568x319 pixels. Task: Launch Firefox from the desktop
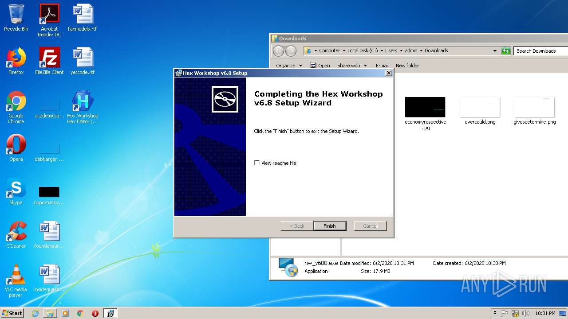[16, 61]
